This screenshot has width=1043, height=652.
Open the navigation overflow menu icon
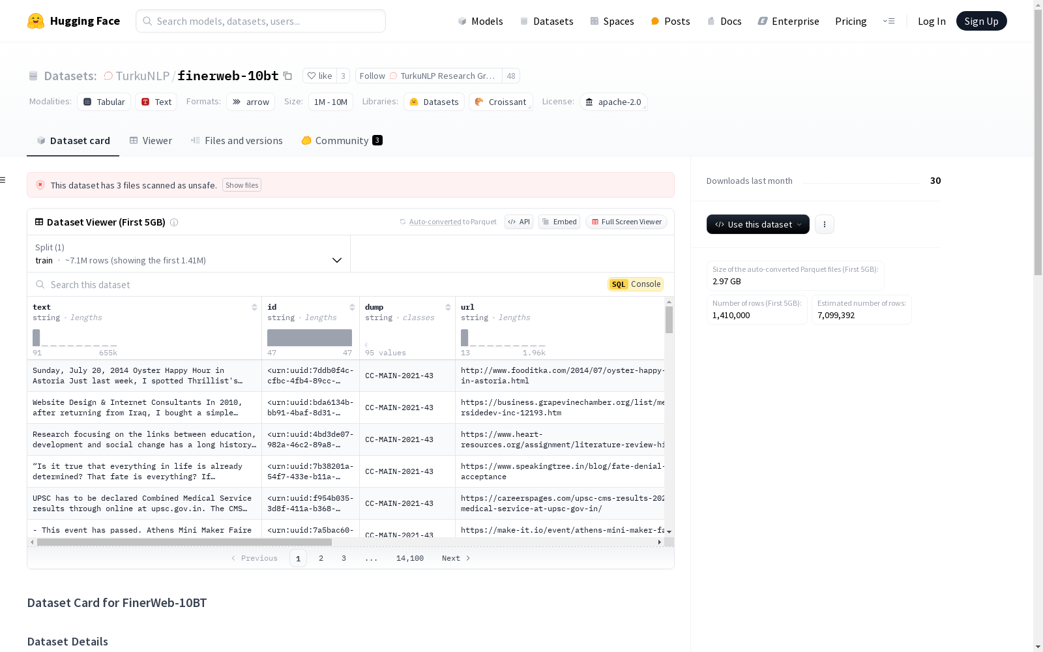(x=889, y=21)
